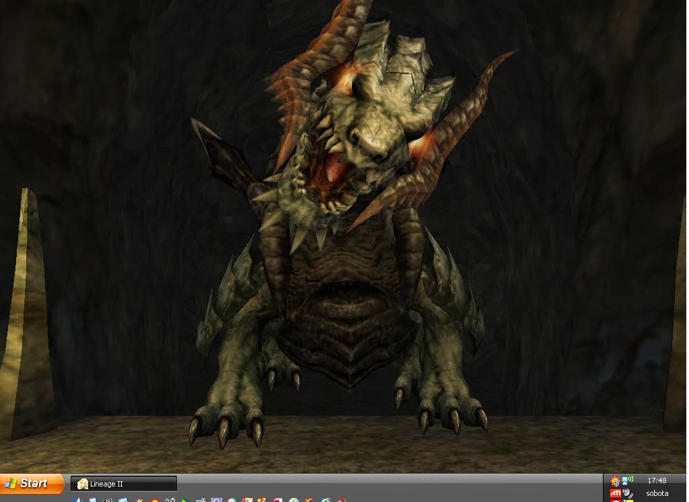The height and width of the screenshot is (502, 689).
Task: Switch to the Lineage II taskbar window
Action: point(124,484)
